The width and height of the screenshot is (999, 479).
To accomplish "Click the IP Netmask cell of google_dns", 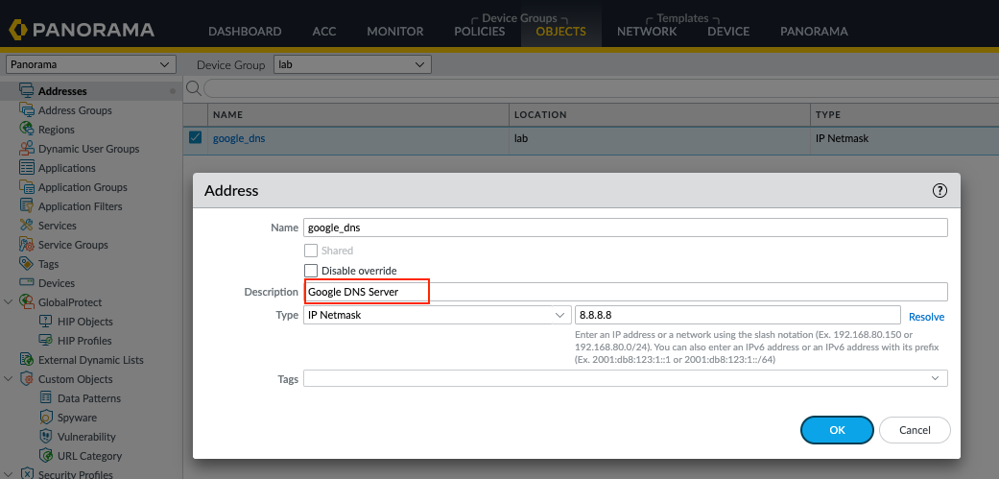I will pyautogui.click(x=842, y=138).
